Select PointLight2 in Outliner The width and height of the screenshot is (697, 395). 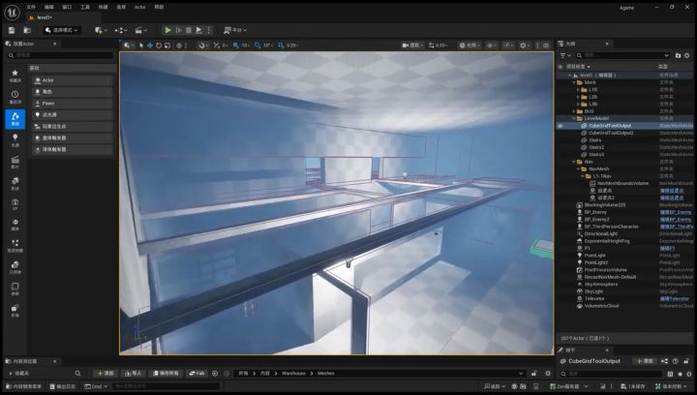[x=595, y=262]
